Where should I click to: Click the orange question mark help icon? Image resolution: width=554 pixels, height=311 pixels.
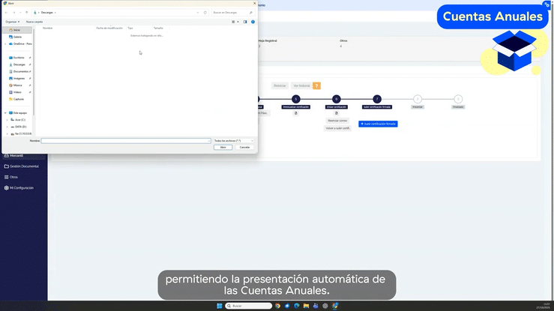tap(317, 85)
